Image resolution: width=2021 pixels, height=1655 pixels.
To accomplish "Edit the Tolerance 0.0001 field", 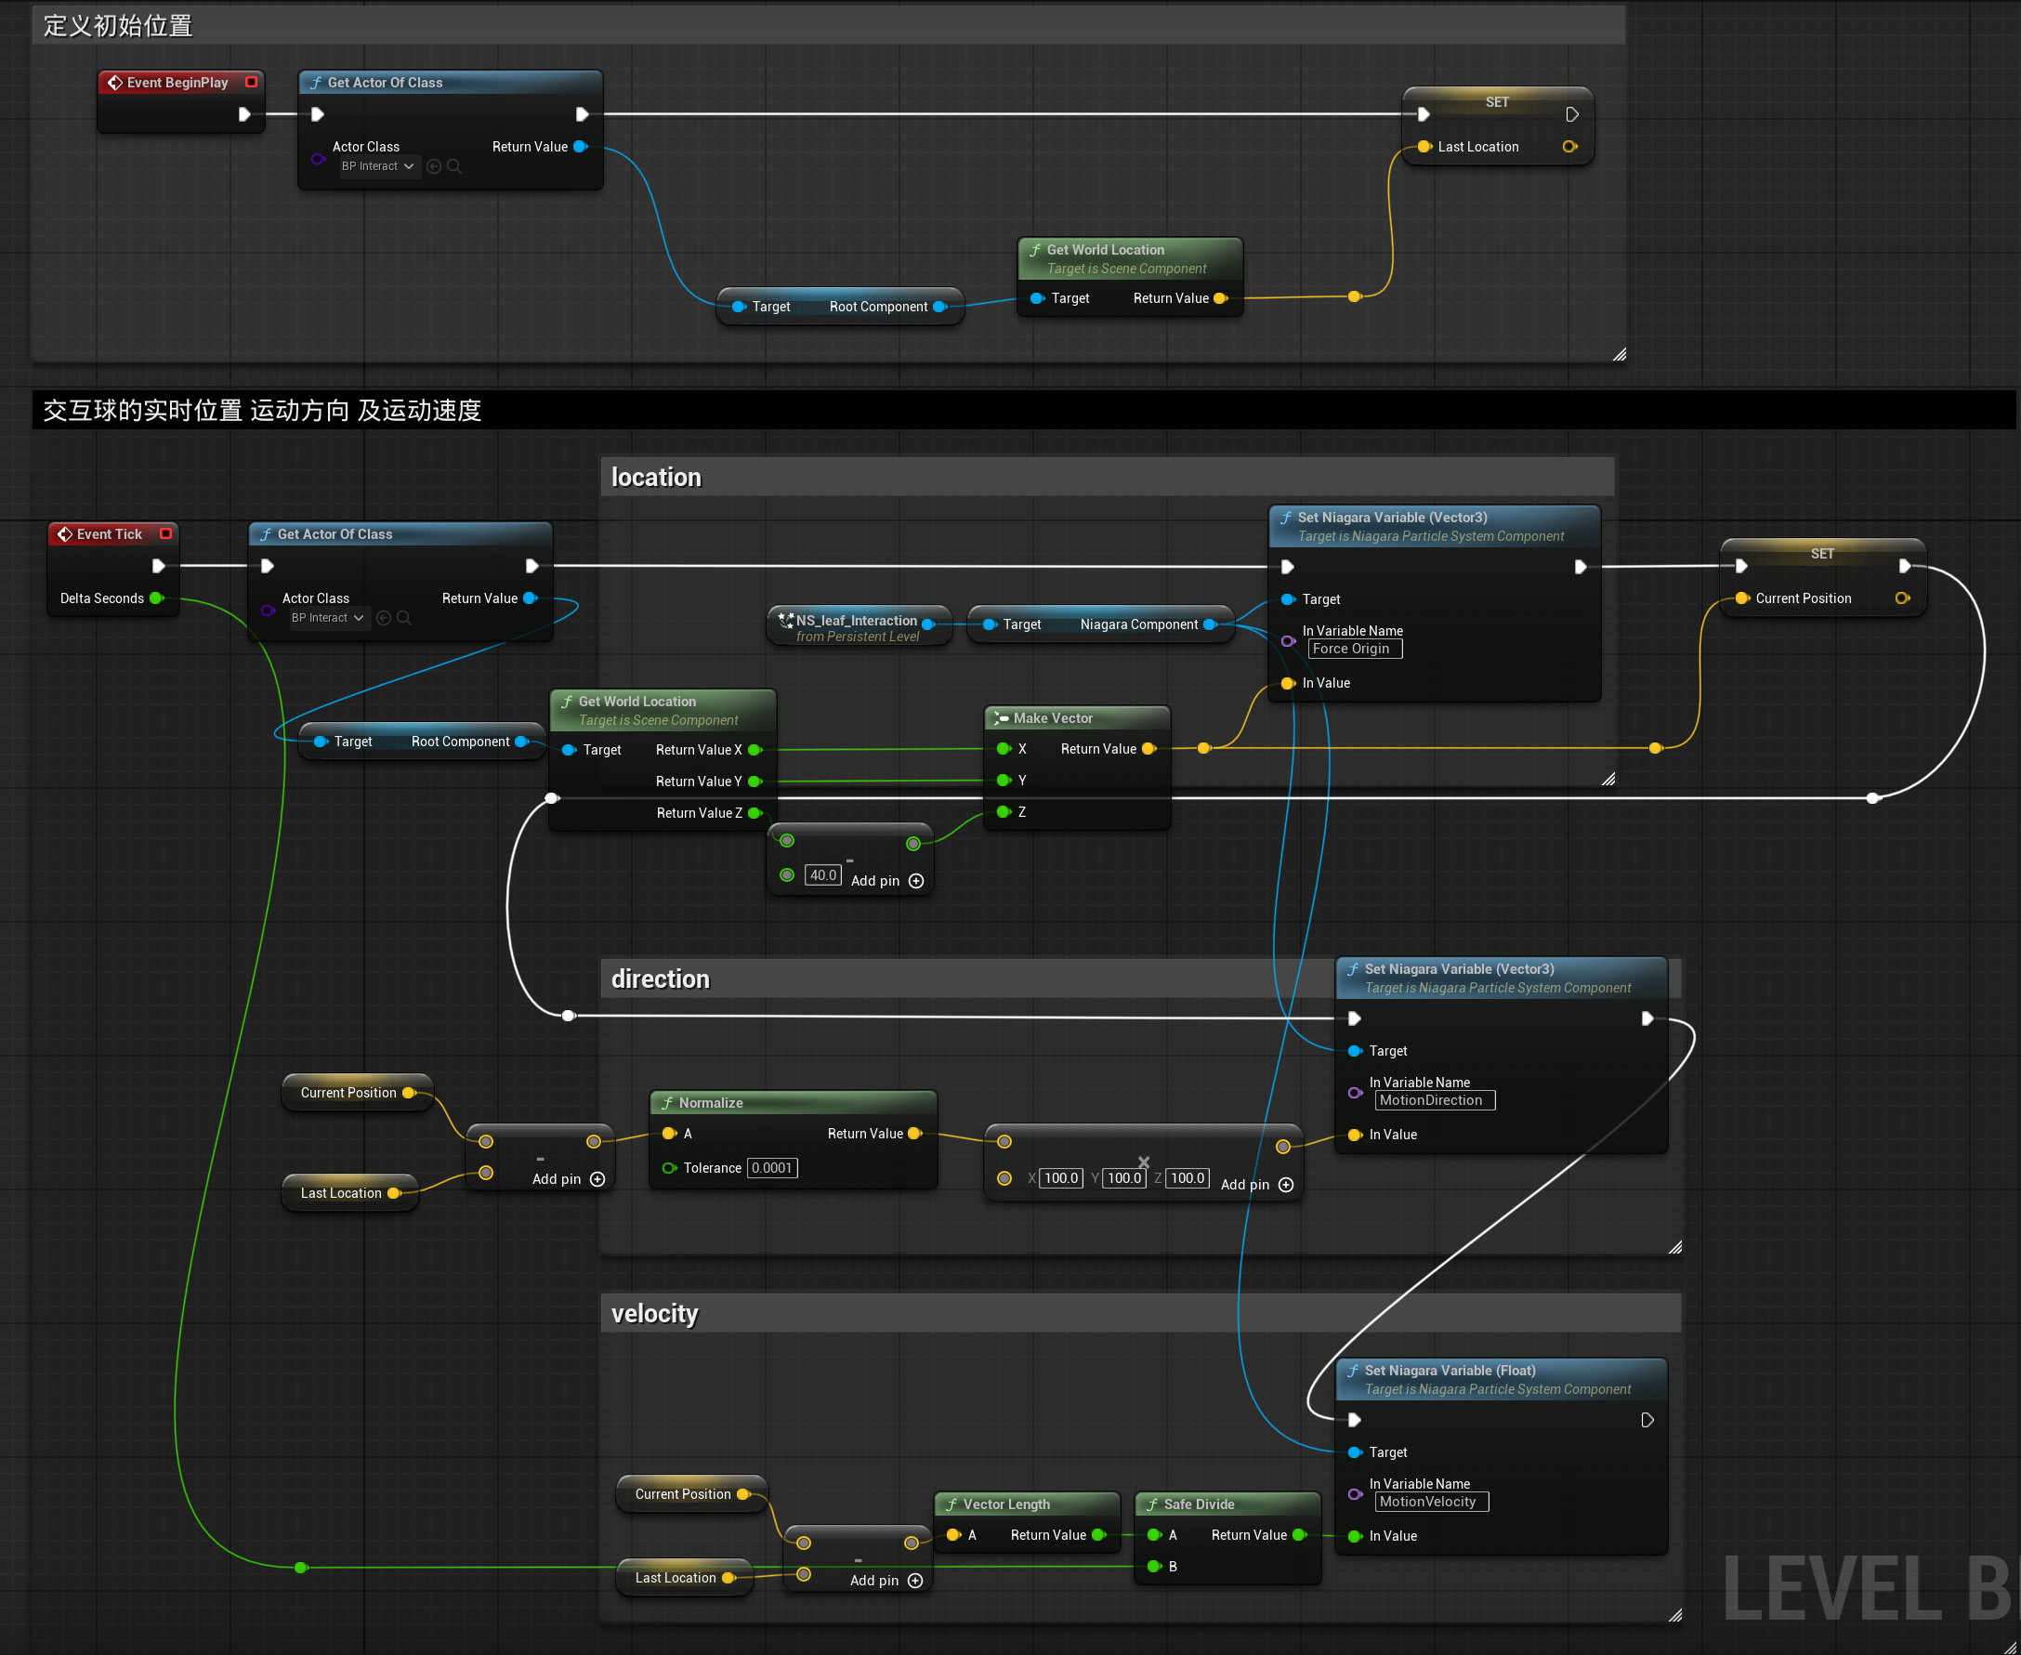I will [772, 1168].
